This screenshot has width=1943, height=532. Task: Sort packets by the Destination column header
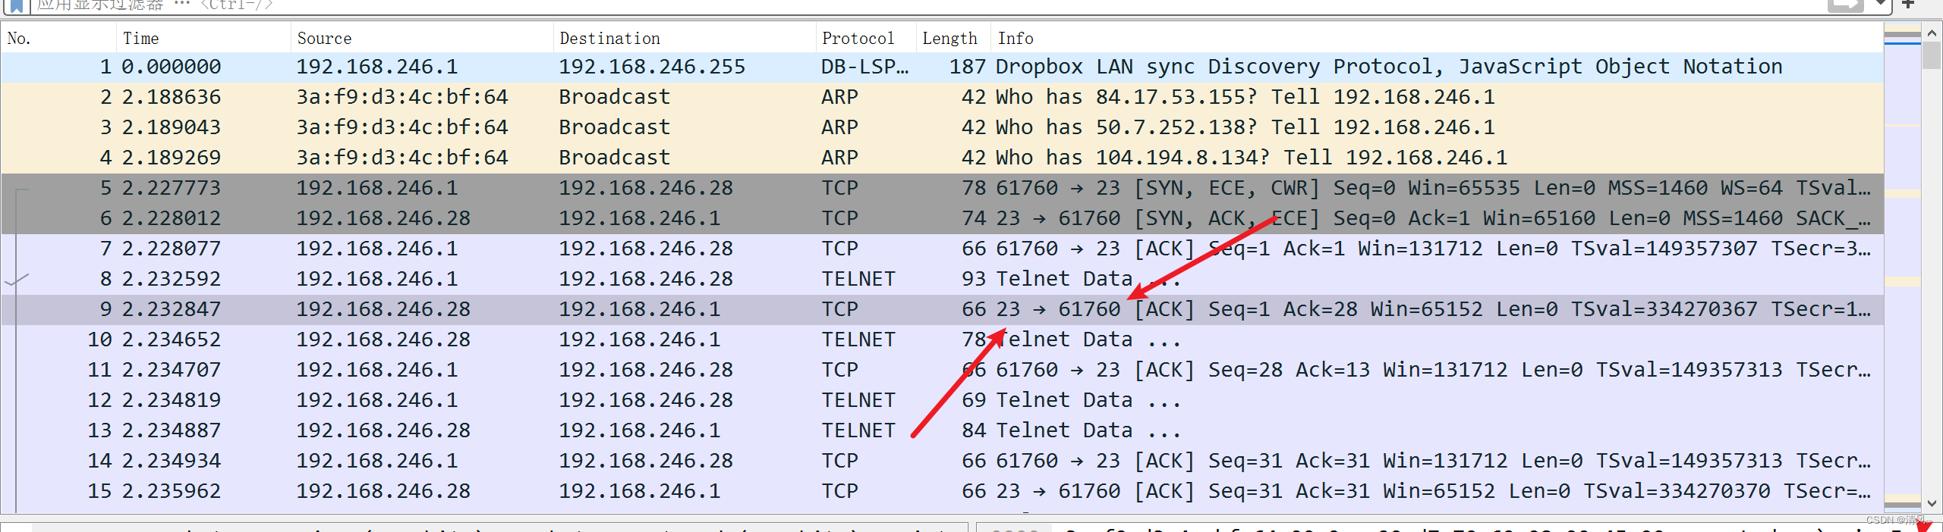coord(685,38)
